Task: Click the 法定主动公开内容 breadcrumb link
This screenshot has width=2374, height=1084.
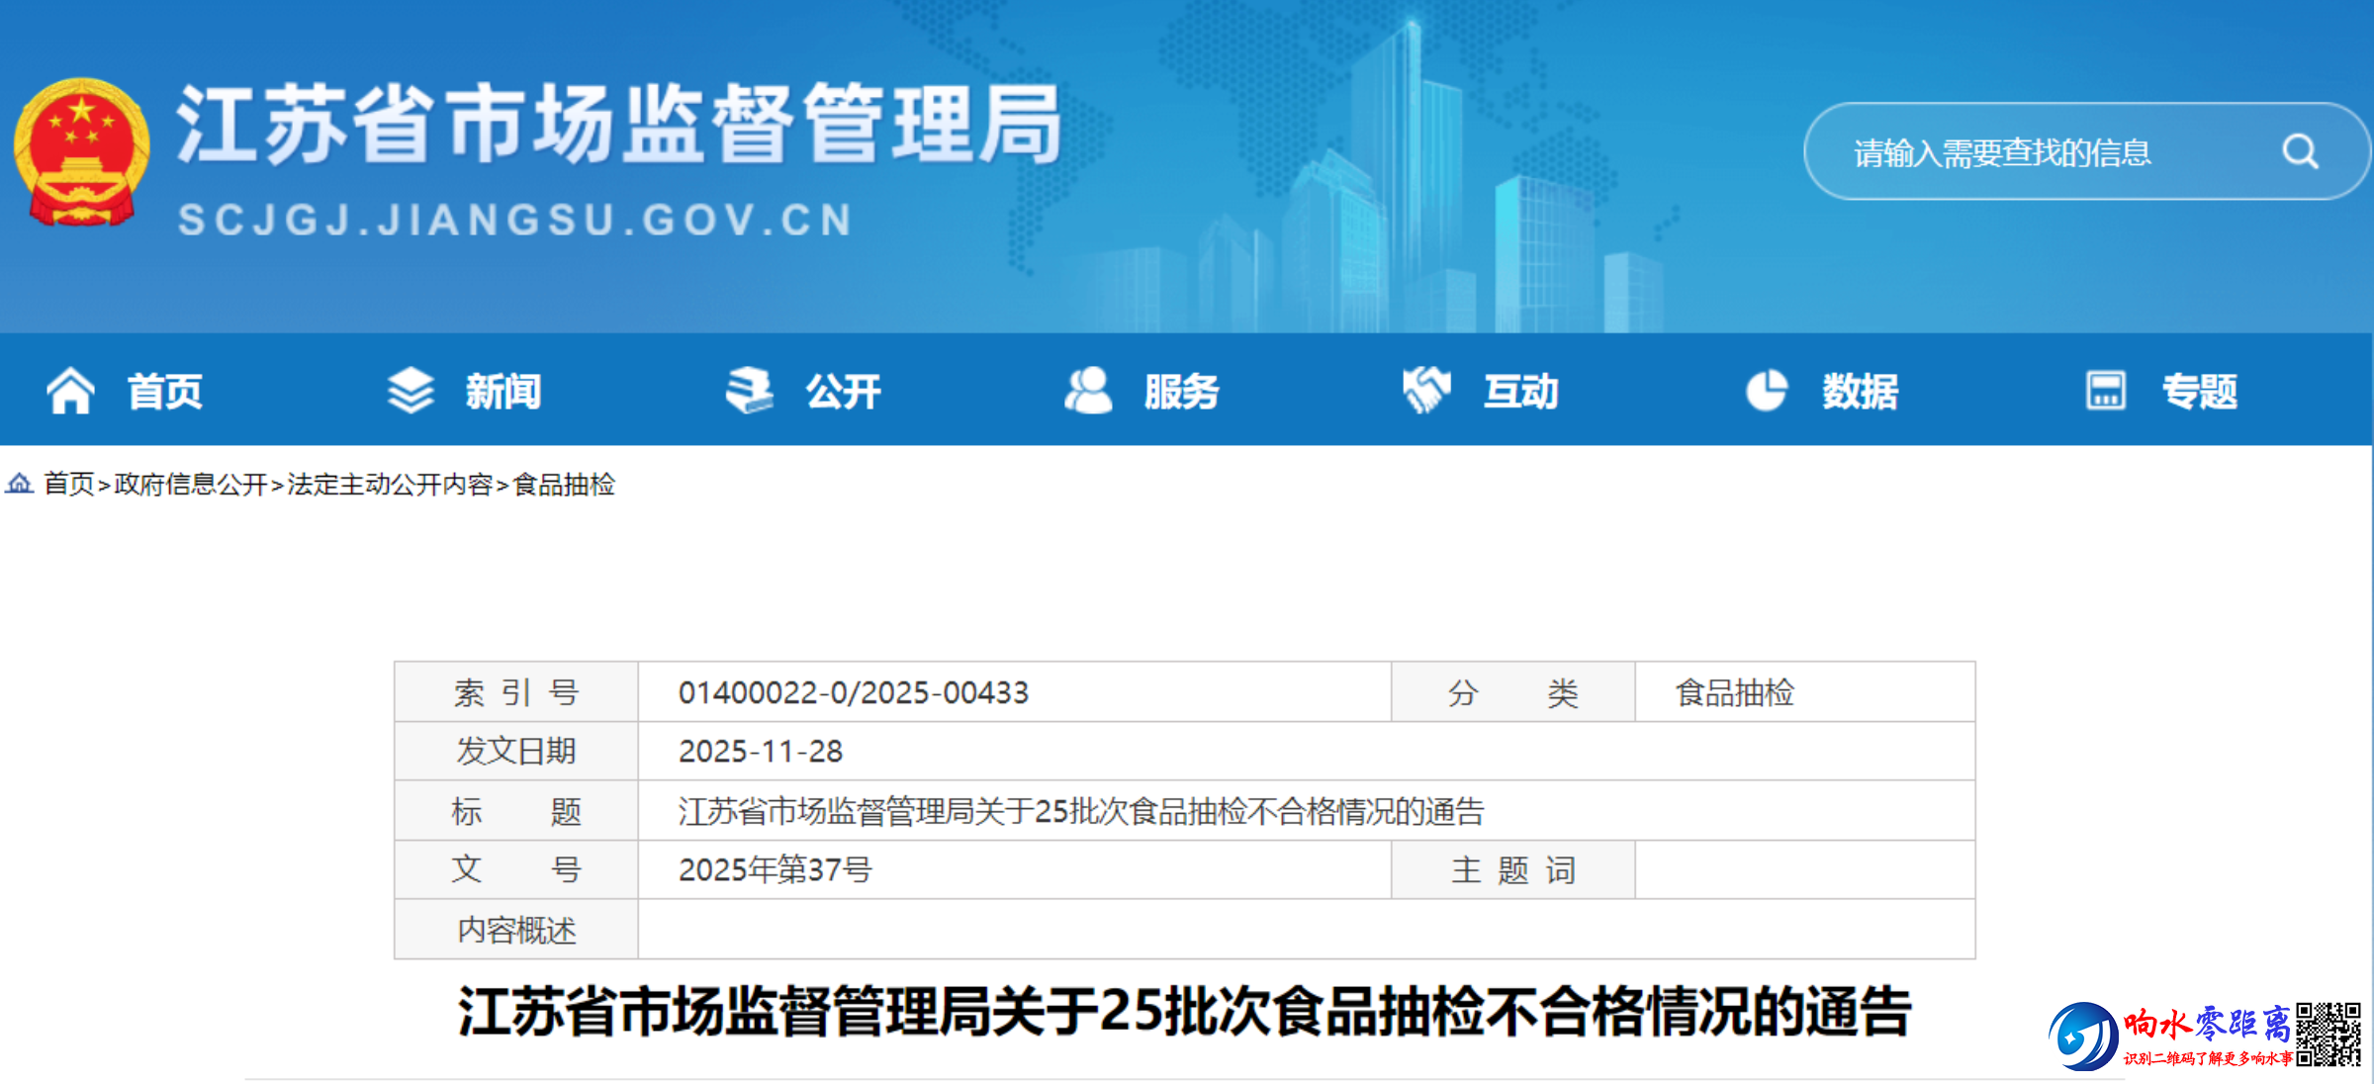Action: pyautogui.click(x=390, y=484)
